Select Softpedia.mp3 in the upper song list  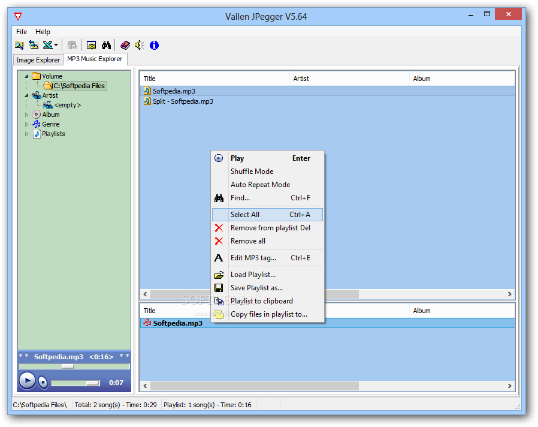click(327, 91)
